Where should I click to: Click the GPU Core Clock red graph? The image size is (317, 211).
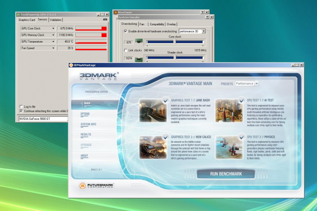pos(91,29)
